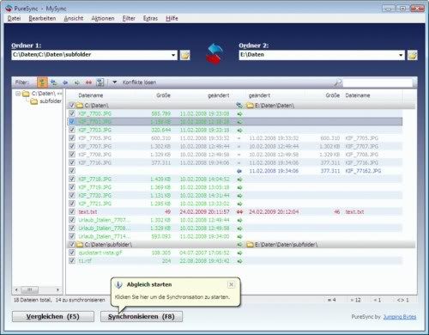Open the Aktionen menu
The height and width of the screenshot is (335, 429).
[103, 18]
